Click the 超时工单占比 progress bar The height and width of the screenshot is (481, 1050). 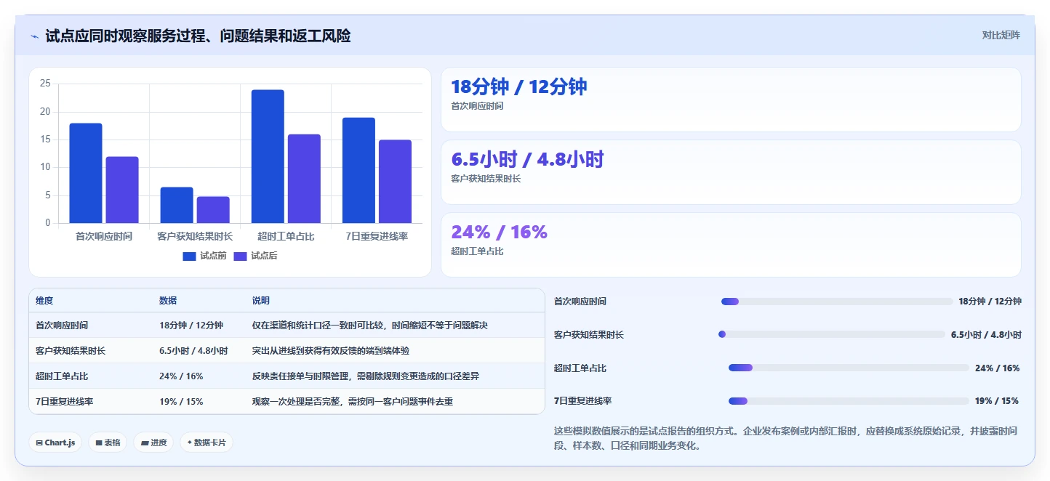[x=849, y=368]
